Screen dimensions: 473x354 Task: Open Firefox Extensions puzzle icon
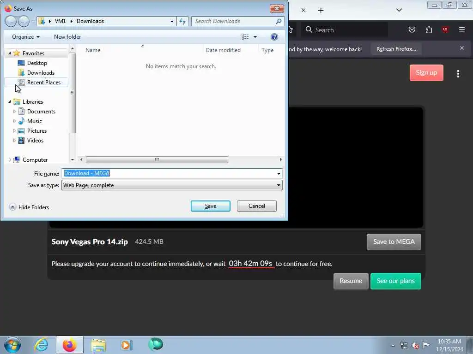coord(429,29)
